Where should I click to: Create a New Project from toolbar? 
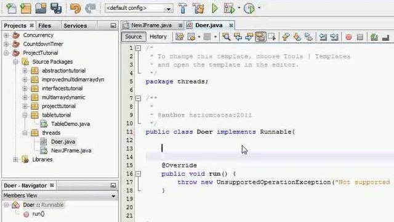[x=25, y=8]
